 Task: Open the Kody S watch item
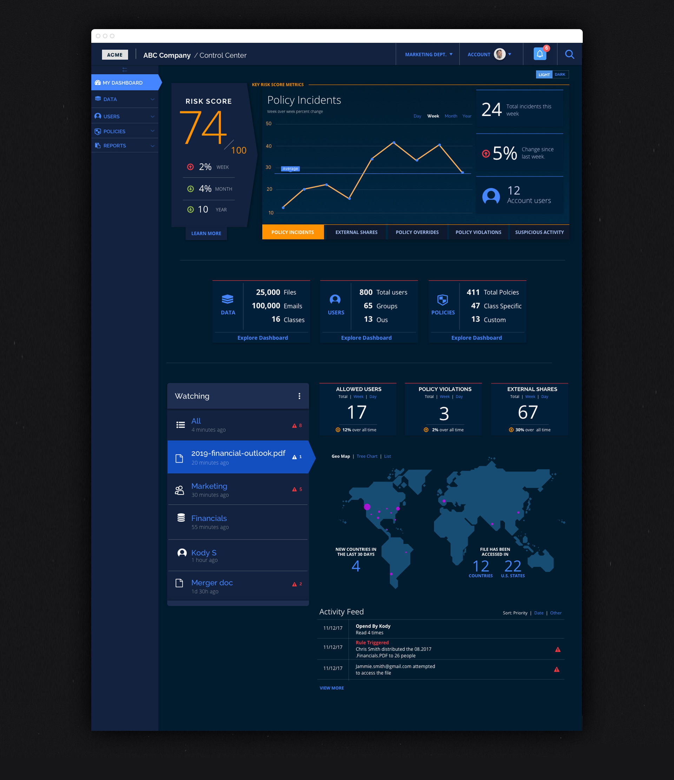[238, 556]
